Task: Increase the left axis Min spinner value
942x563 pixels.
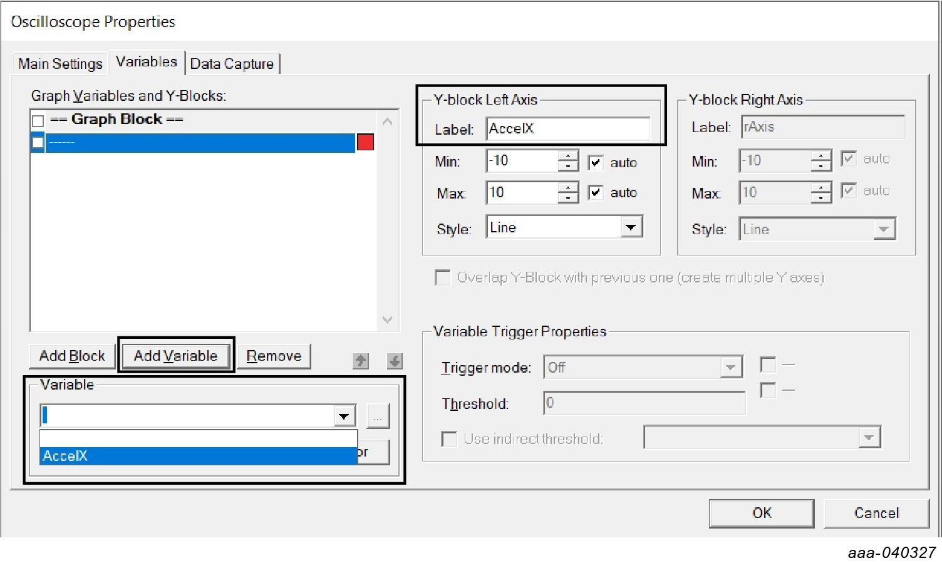Action: (568, 156)
